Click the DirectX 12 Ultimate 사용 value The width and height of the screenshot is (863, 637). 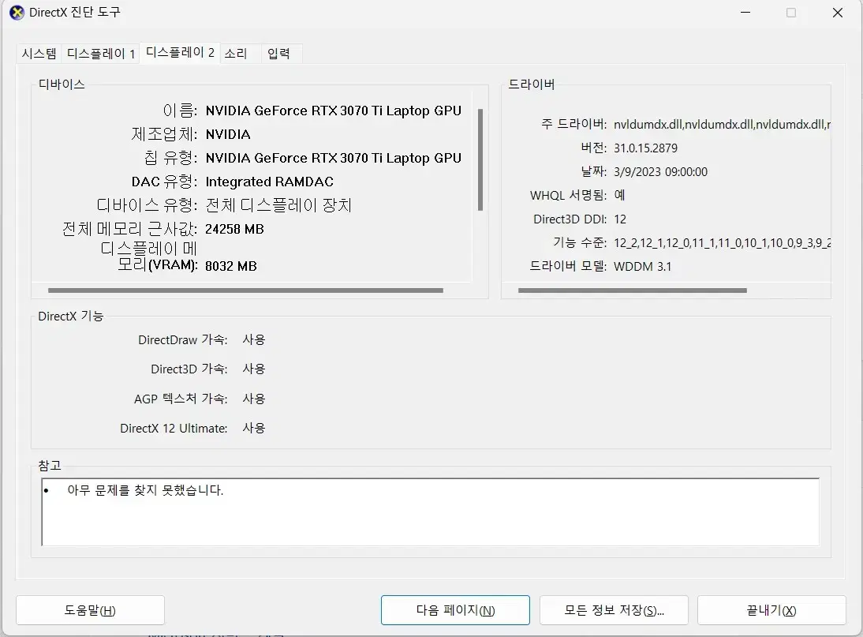(254, 429)
